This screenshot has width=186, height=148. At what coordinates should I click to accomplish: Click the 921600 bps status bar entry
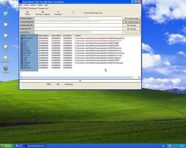(69, 84)
